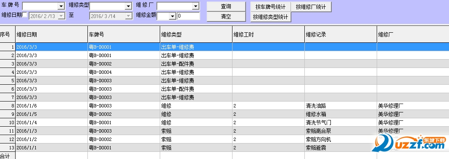Click 美华修理厂 in row 8

point(413,106)
